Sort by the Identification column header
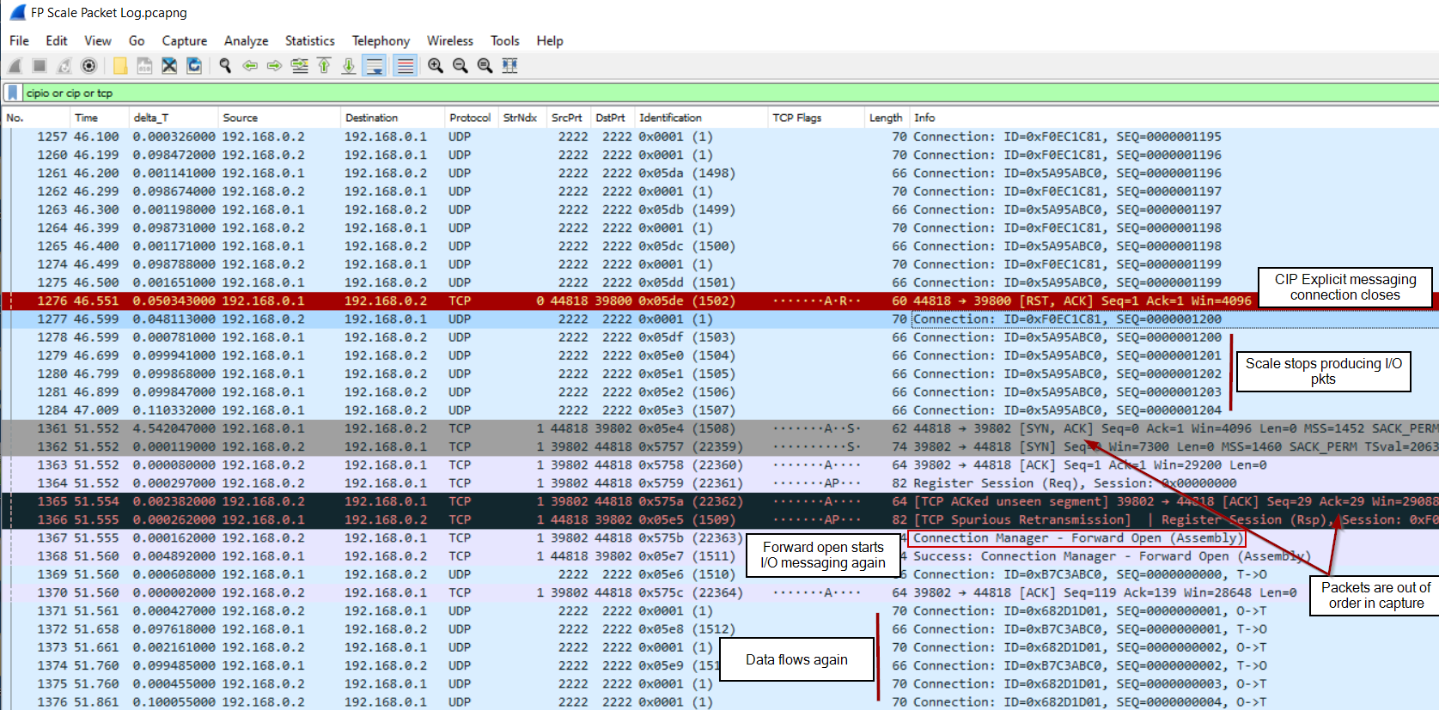 (701, 118)
